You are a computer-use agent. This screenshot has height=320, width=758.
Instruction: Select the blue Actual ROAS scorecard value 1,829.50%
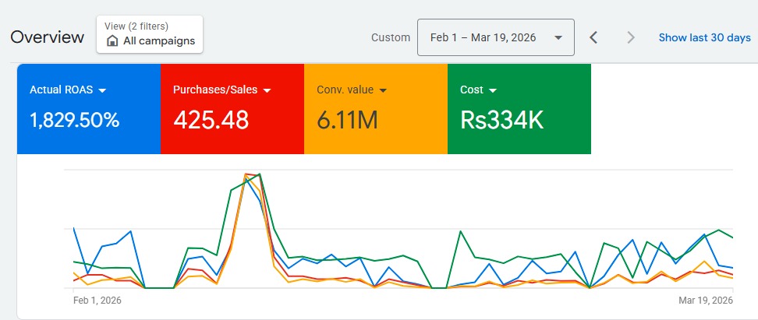coord(74,120)
